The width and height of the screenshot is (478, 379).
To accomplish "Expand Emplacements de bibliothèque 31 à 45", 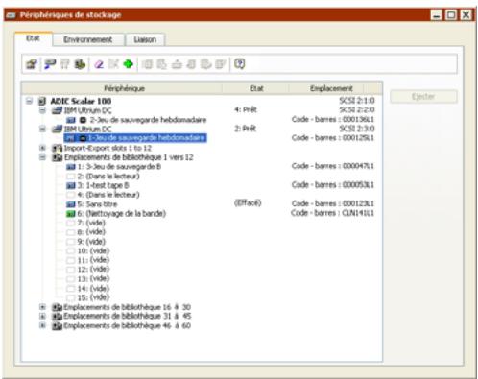I will [x=42, y=317].
